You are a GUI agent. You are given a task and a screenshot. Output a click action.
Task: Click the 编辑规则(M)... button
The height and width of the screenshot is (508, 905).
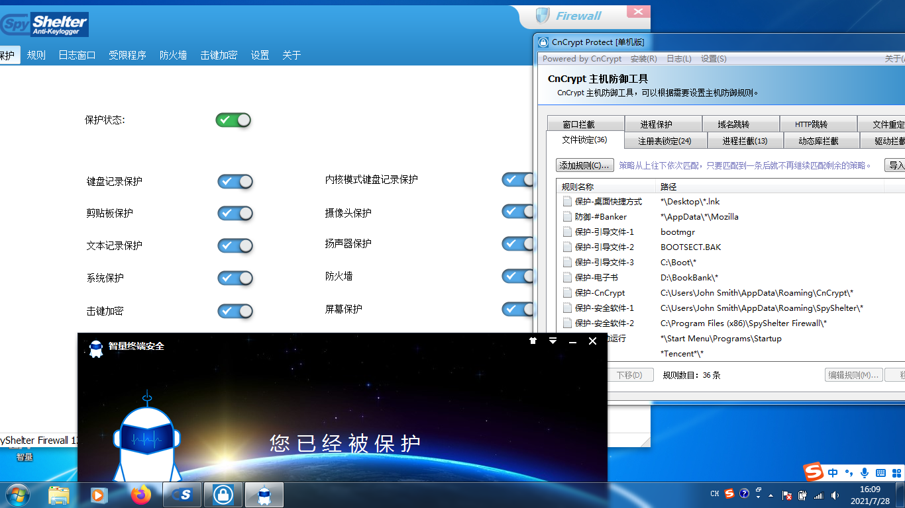tap(854, 375)
